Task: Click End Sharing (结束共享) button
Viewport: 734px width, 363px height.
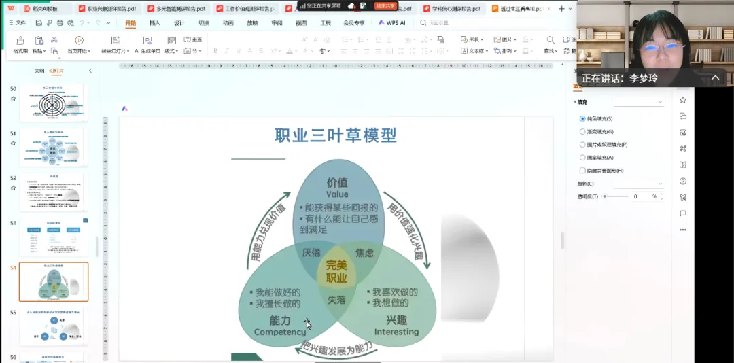Action: tap(385, 6)
